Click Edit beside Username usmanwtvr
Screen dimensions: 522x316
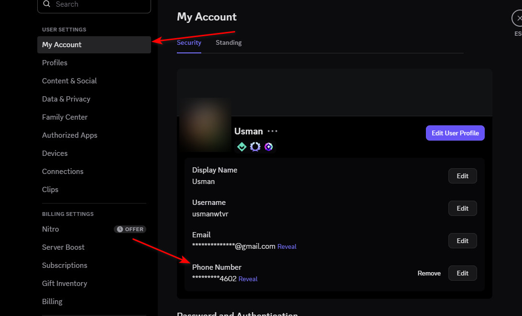pyautogui.click(x=462, y=208)
